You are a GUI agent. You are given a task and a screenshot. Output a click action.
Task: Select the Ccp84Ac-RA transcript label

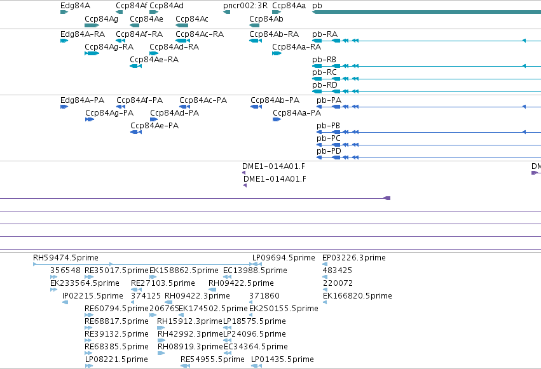200,34
